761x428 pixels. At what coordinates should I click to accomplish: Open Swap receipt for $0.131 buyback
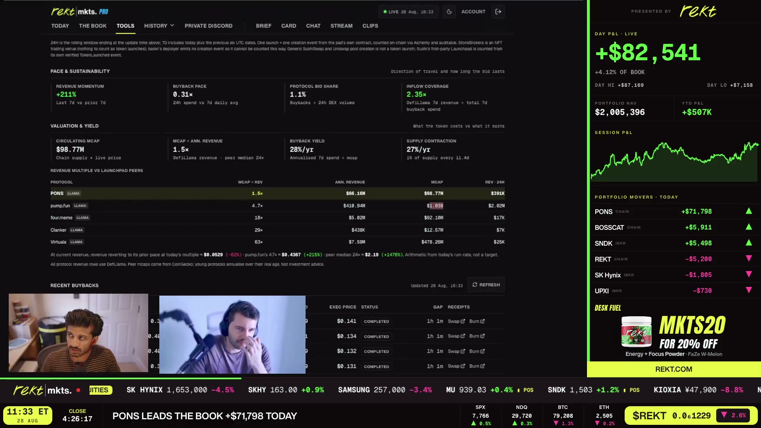point(456,366)
